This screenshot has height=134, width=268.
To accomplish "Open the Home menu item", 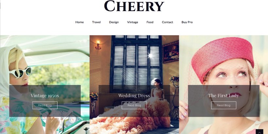I will (x=79, y=22).
